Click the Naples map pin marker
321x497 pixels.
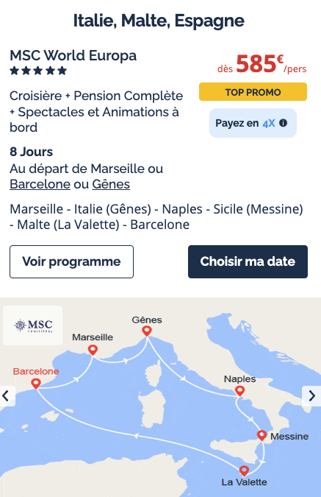click(239, 390)
